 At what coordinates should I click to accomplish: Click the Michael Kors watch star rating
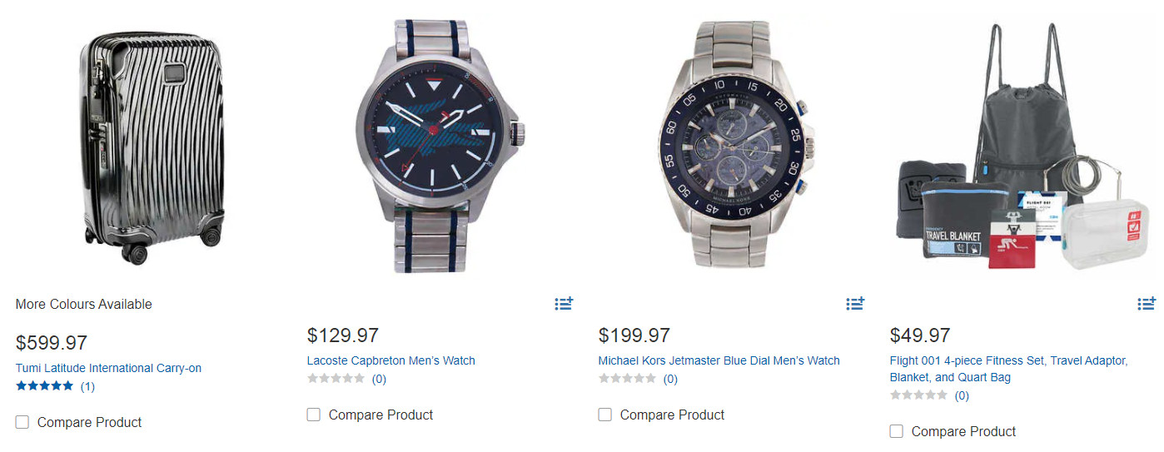628,379
